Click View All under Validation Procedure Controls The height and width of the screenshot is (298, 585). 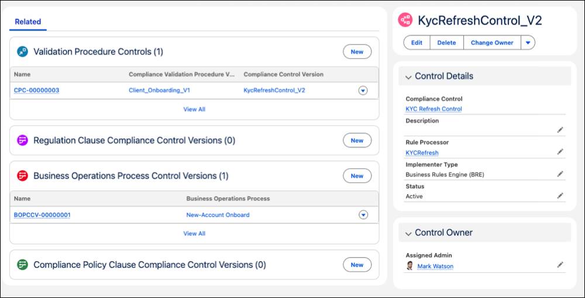(194, 109)
